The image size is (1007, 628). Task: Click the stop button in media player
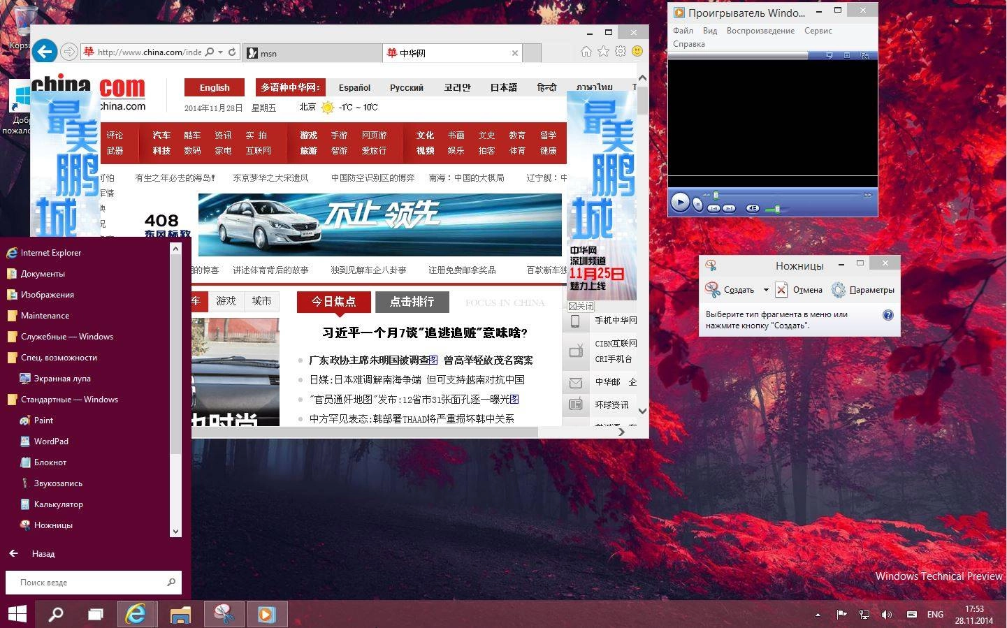[697, 204]
